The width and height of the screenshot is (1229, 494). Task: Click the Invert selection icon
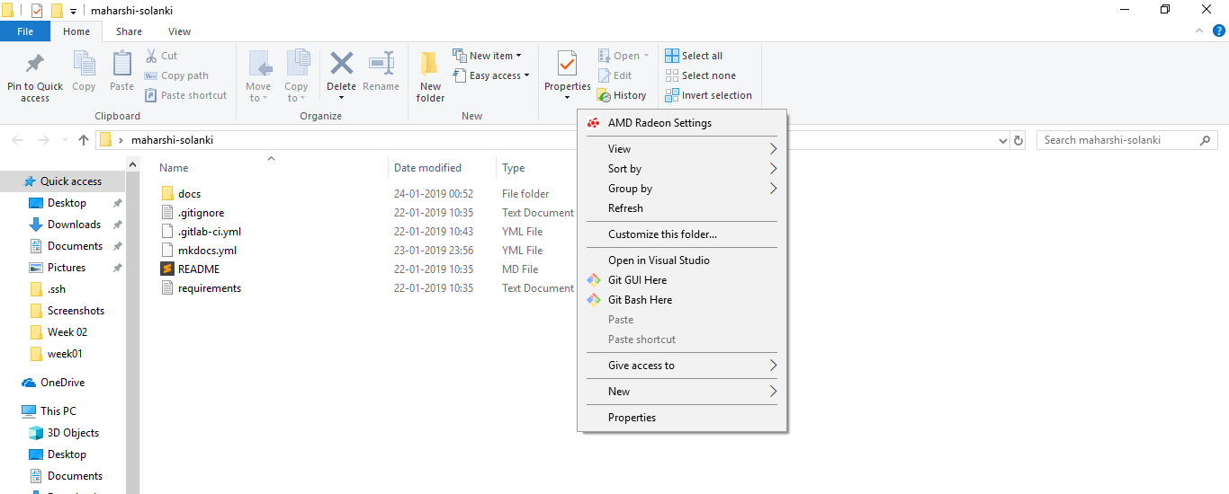coord(672,95)
